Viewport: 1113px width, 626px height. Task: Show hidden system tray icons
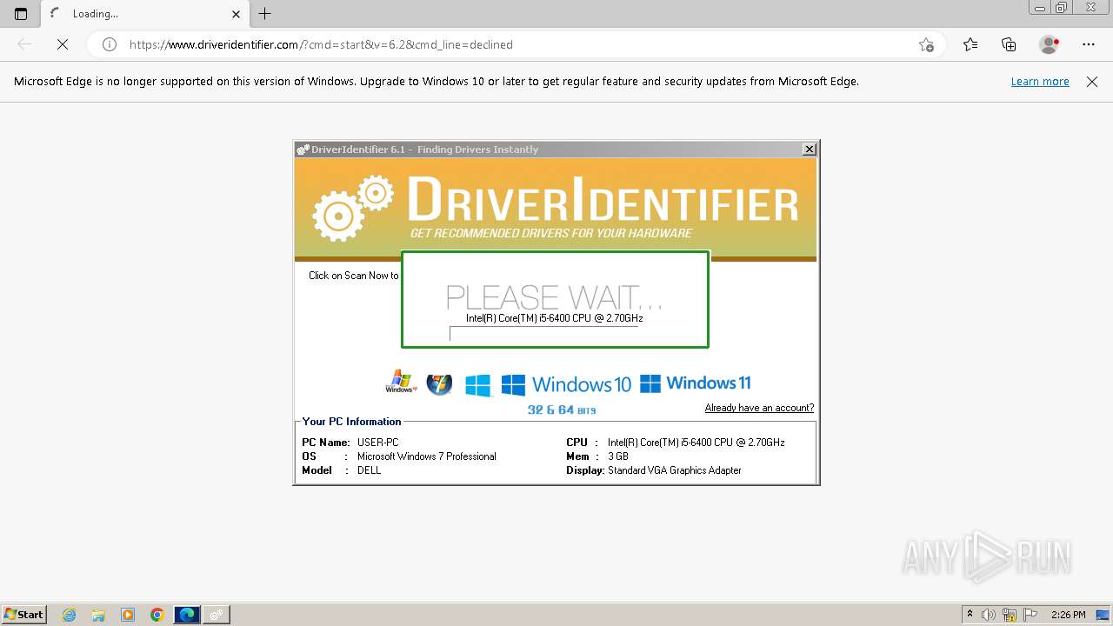point(970,615)
